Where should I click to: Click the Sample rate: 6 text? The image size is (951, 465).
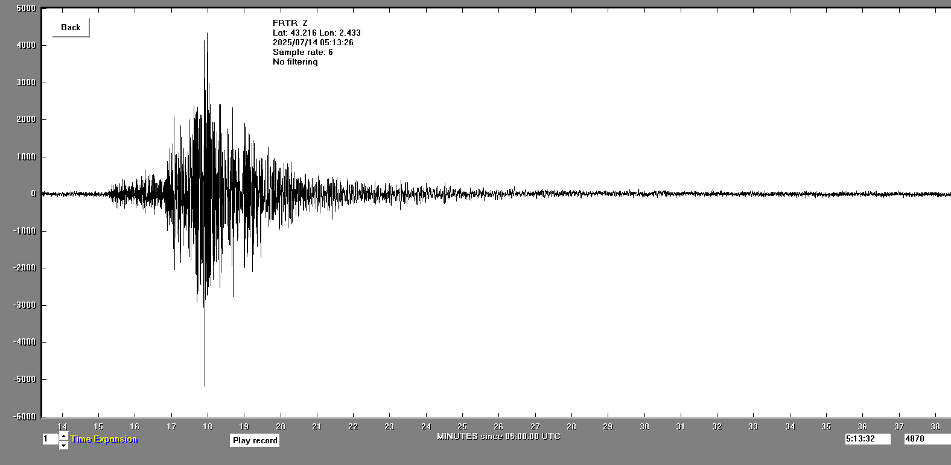[303, 52]
